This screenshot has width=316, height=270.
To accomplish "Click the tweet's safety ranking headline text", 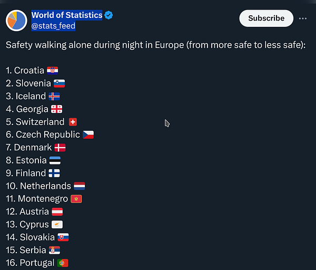I will click(156, 45).
